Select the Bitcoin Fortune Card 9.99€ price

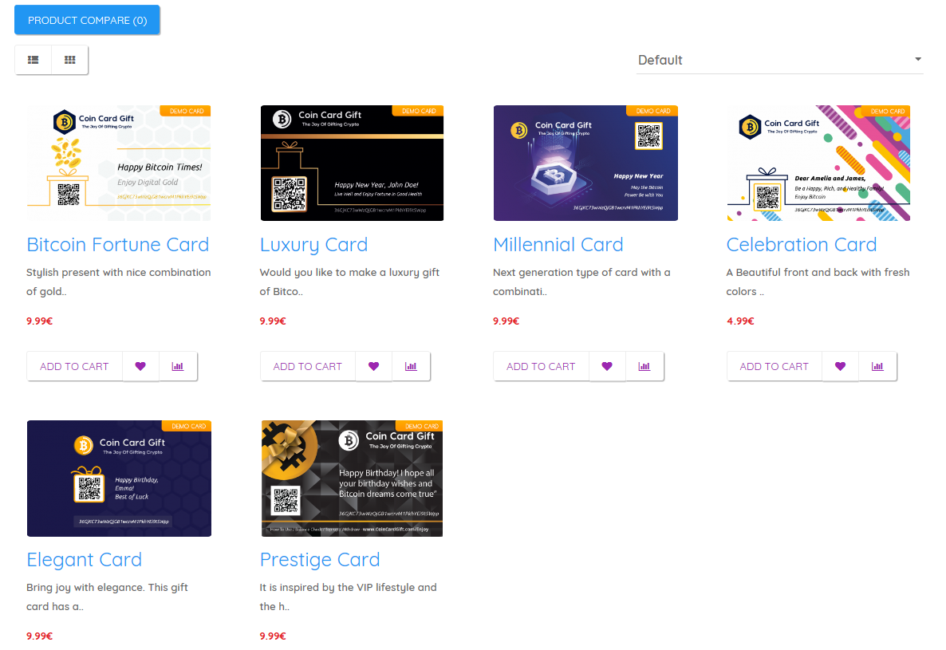(x=39, y=321)
